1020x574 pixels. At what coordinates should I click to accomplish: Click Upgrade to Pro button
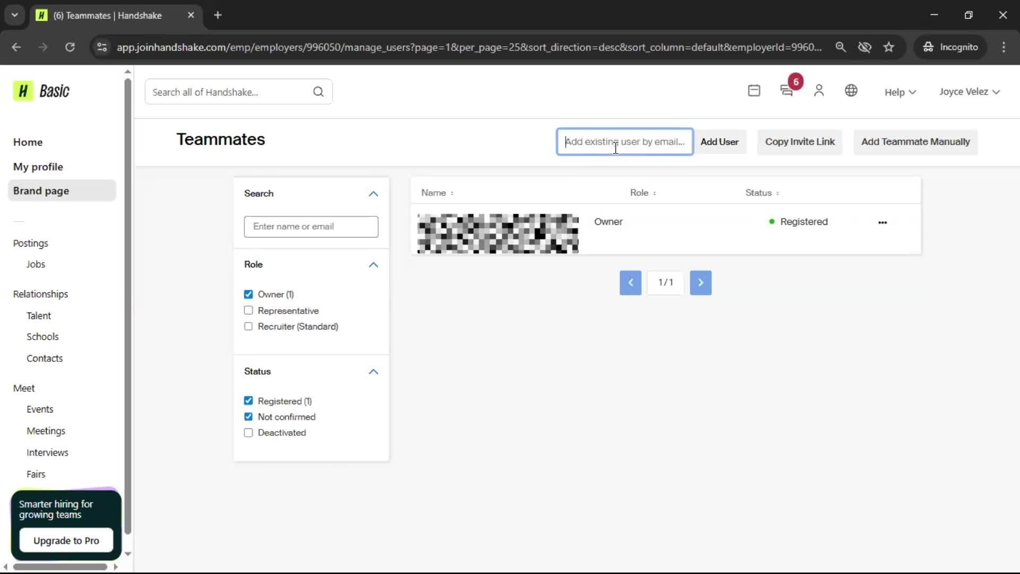[66, 541]
